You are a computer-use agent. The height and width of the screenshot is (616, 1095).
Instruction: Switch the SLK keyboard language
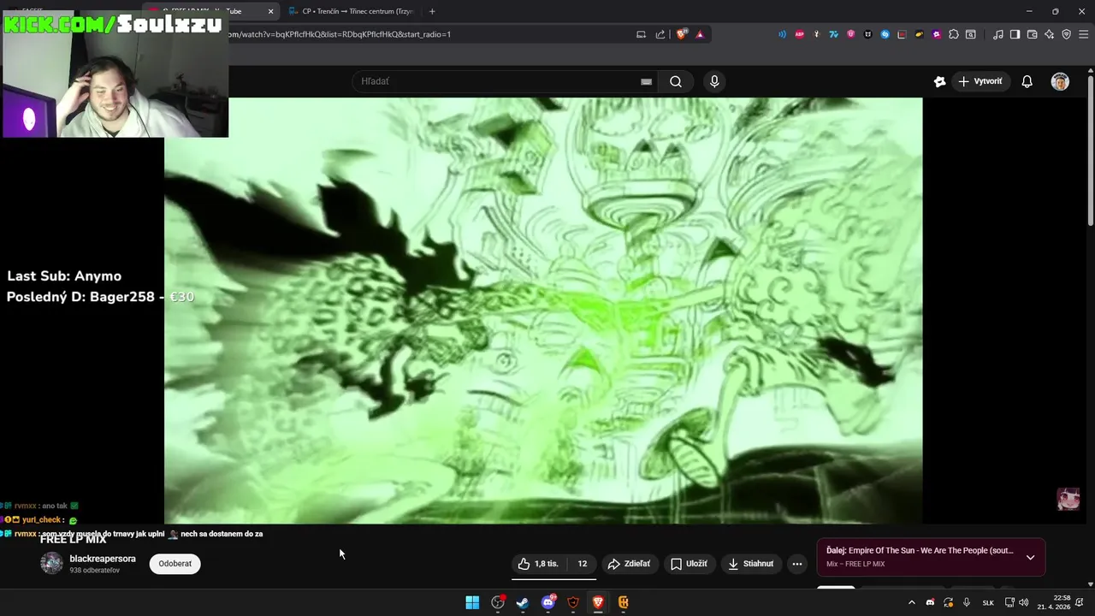tap(988, 602)
